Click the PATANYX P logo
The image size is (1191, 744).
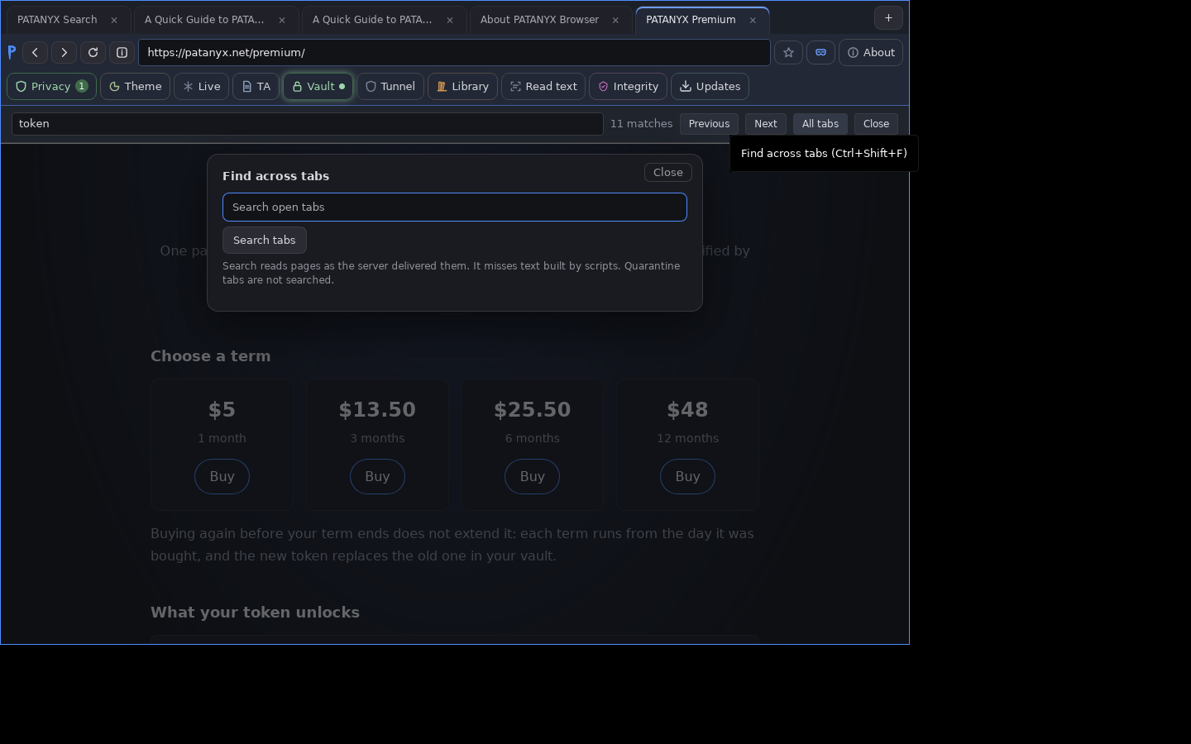coord(12,52)
